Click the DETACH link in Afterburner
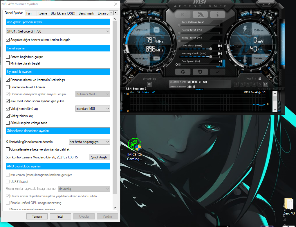Viewport: 296px width, 227px height. click(199, 89)
